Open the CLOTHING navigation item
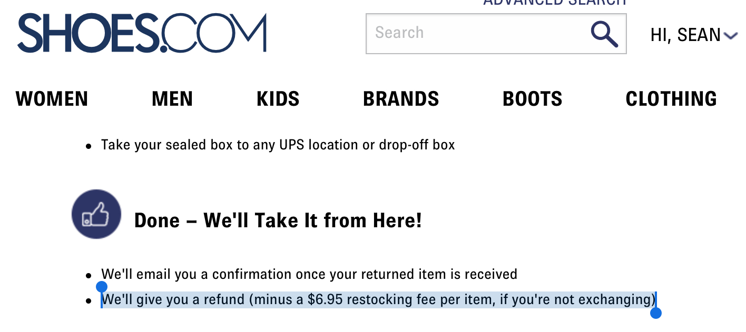The image size is (746, 332). [x=671, y=99]
